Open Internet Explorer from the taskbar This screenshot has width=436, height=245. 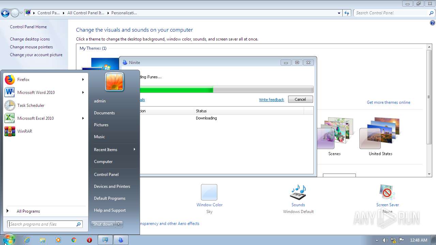pos(27,240)
